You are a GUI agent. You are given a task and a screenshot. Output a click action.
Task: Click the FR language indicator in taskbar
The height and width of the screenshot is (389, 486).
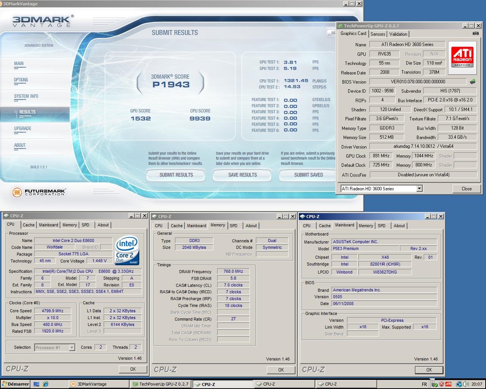424,384
